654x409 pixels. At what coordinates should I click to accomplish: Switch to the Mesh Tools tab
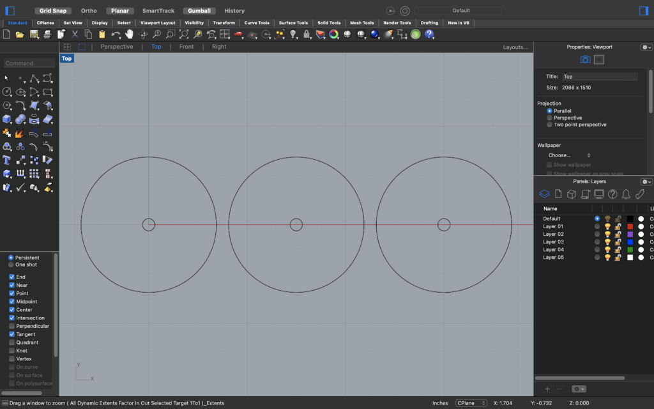coord(362,23)
